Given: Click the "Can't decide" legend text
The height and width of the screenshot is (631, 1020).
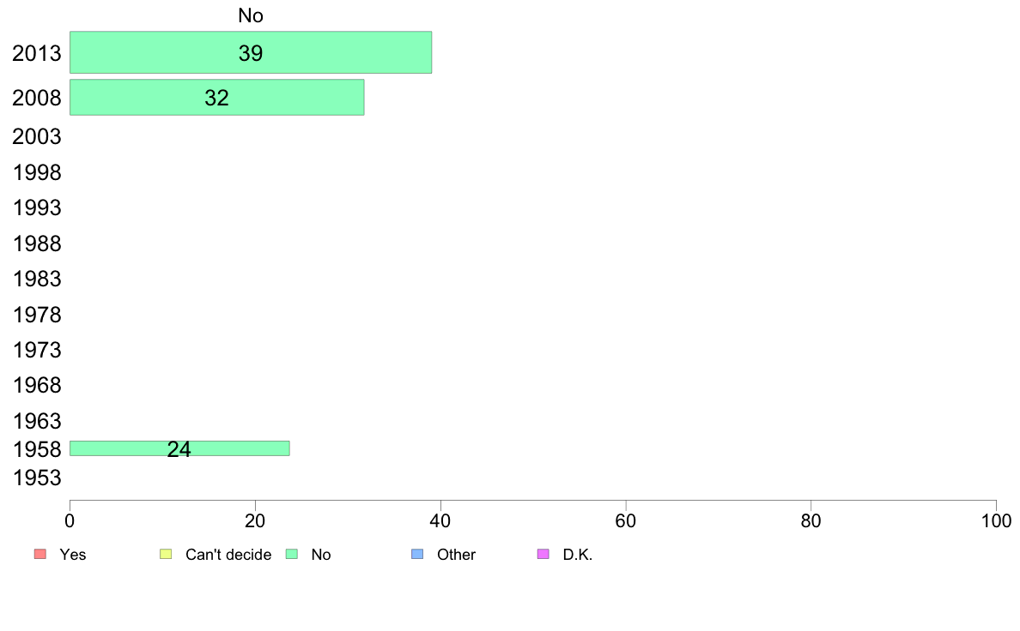Looking at the screenshot, I should pyautogui.click(x=228, y=555).
